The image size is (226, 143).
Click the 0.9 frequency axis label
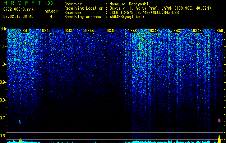tap(3, 82)
